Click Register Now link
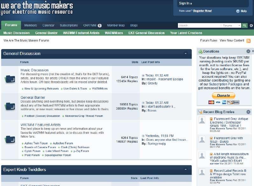Viewport: 254px width, 186px height. click(202, 11)
